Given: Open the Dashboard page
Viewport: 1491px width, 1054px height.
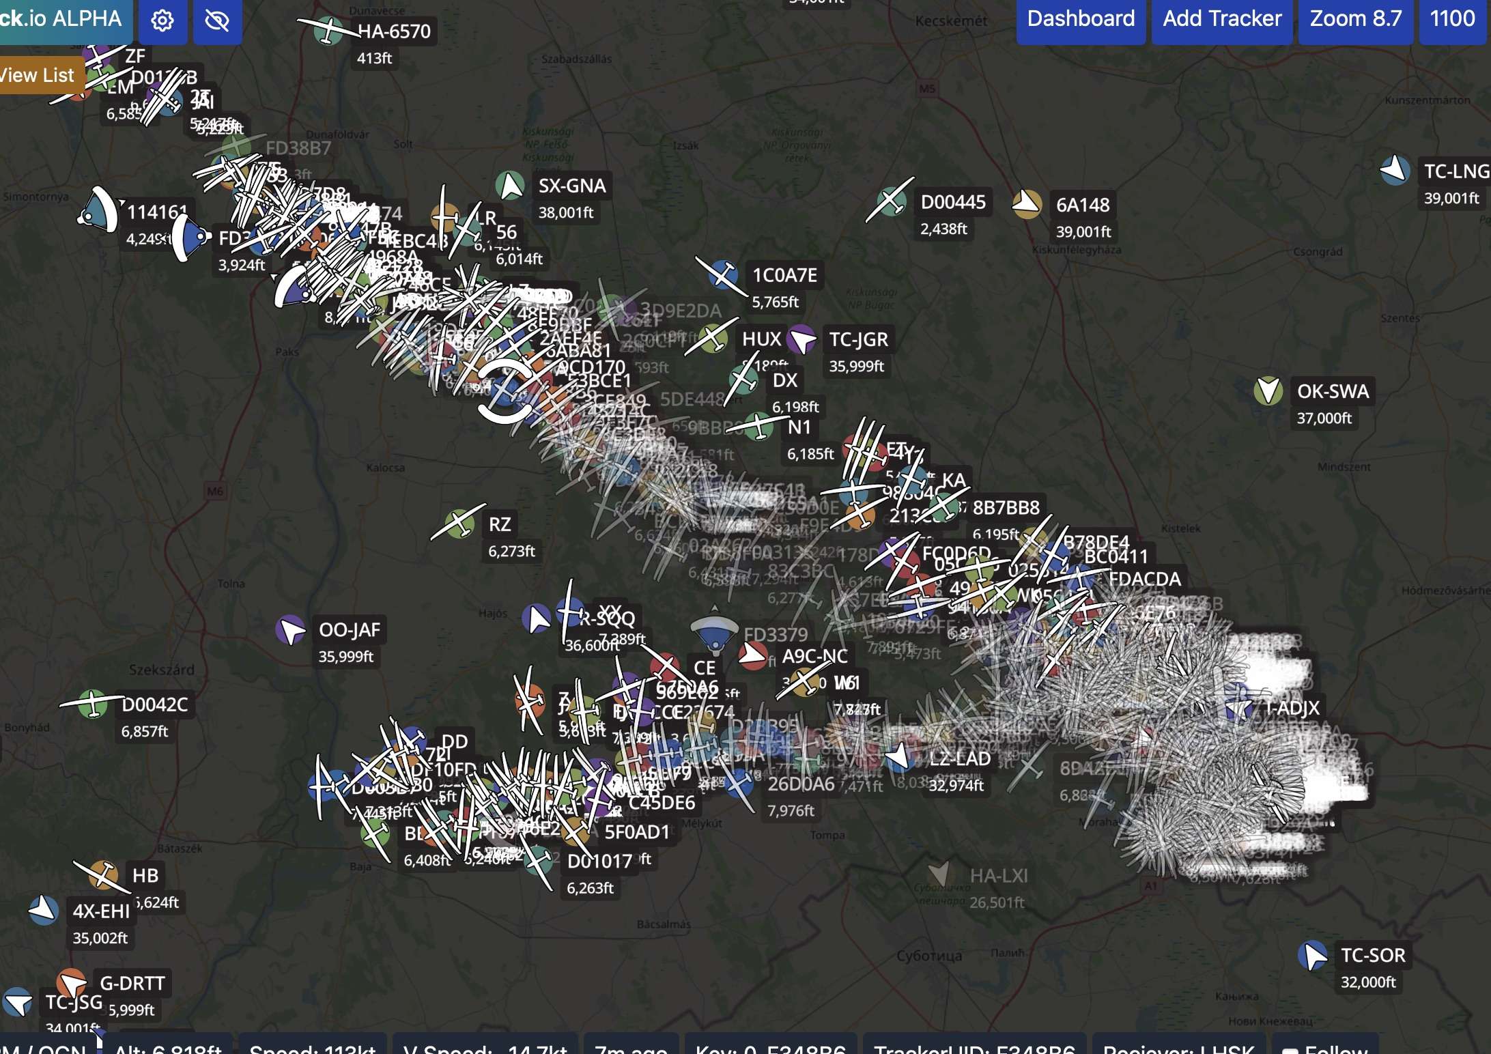Looking at the screenshot, I should 1080,19.
